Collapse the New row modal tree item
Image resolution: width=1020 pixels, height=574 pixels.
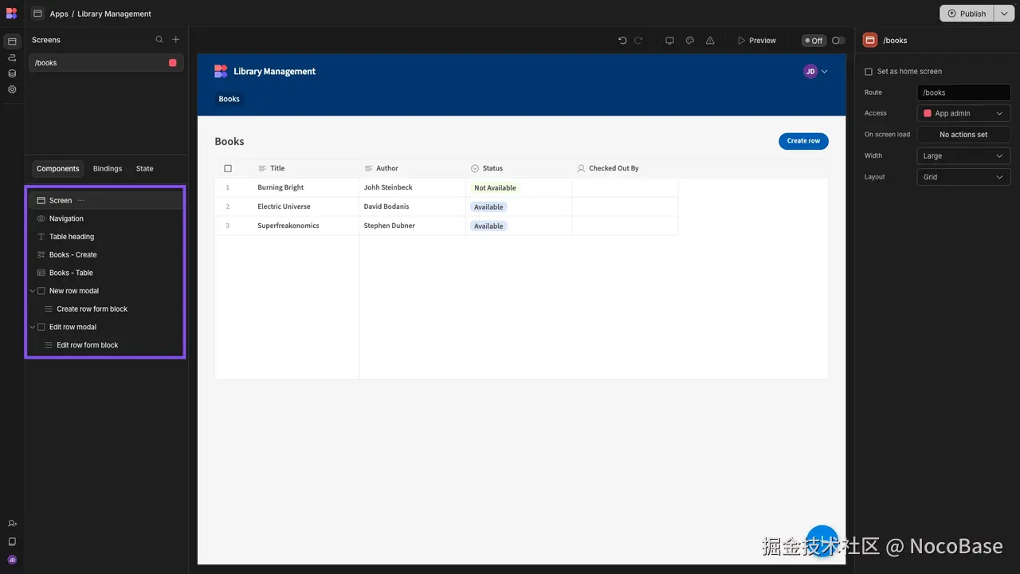[x=33, y=291]
